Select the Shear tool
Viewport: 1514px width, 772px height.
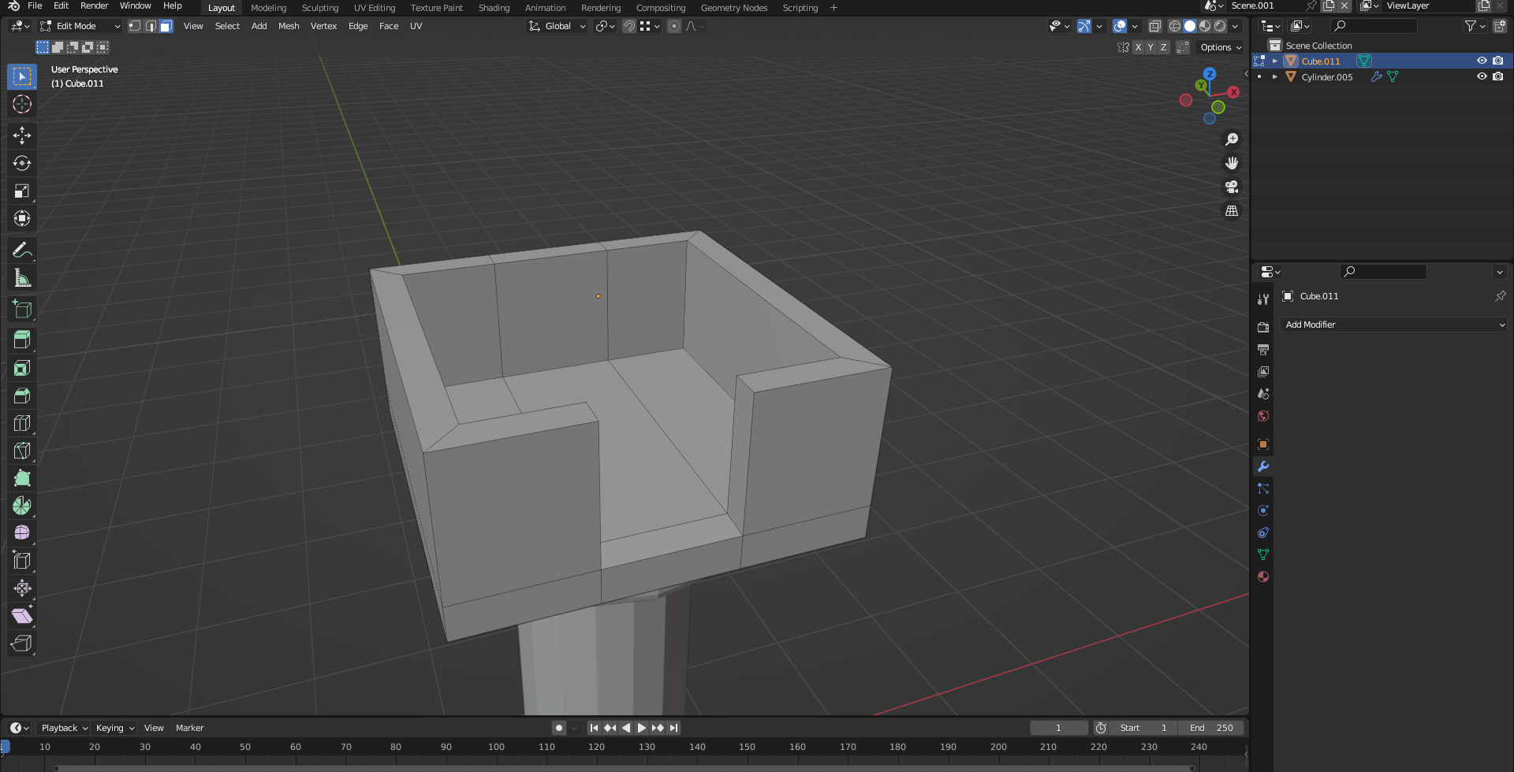tap(22, 616)
